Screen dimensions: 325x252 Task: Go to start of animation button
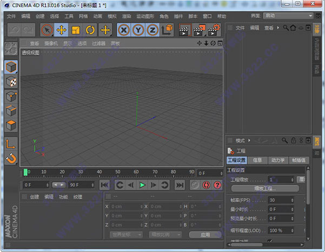click(x=104, y=185)
